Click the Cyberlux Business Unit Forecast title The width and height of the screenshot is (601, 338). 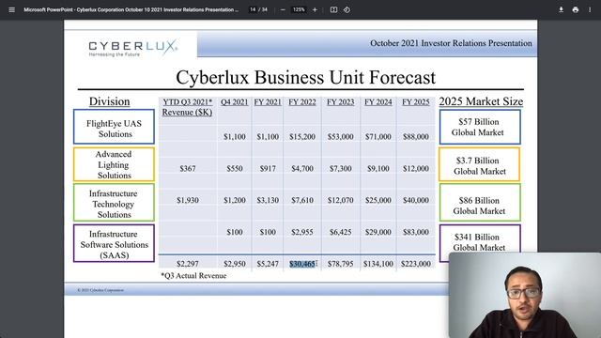click(x=305, y=77)
